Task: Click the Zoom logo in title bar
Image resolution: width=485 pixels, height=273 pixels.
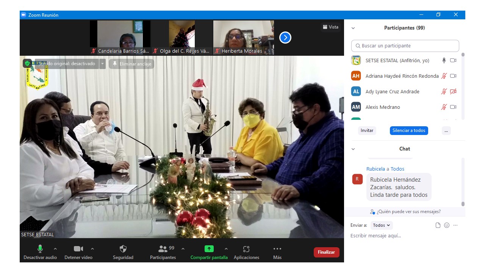Action: 23,15
